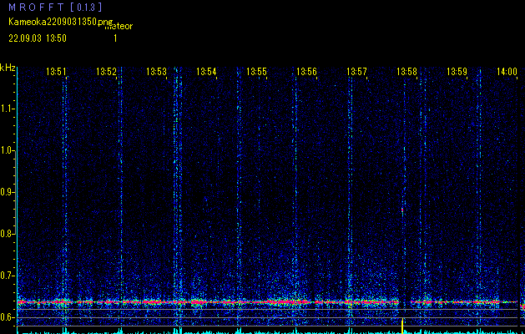This screenshot has height=334, width=525.
Task: Click the 14:00 time axis label
Action: pyautogui.click(x=507, y=72)
